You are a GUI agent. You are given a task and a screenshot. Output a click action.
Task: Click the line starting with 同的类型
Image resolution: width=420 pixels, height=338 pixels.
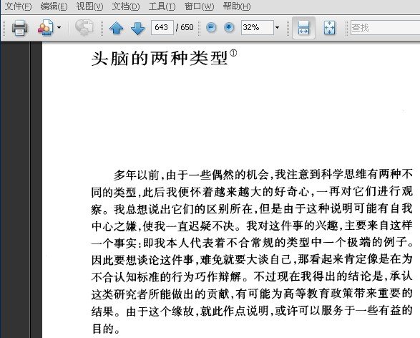(252, 192)
